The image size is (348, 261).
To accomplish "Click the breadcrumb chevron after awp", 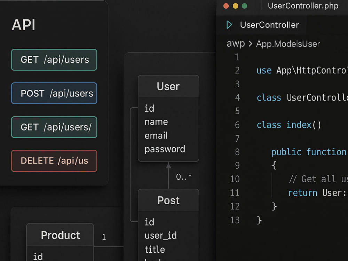I will (251, 44).
